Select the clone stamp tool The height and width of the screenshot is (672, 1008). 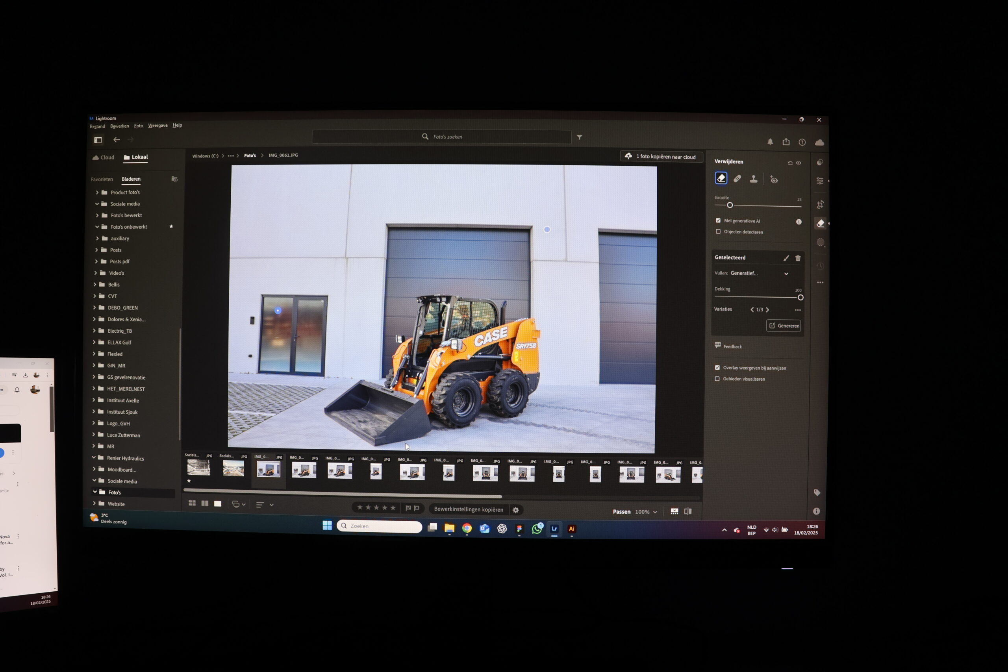(x=753, y=179)
